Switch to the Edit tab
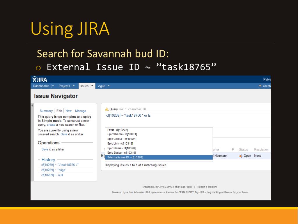This screenshot has height=224, width=298. tap(59, 111)
